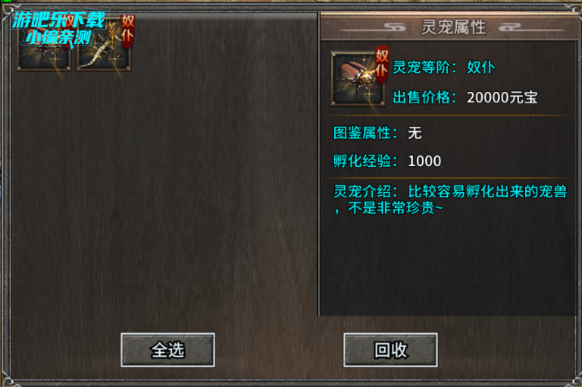This screenshot has width=582, height=387.
Task: Click the 灵宠介绍 description text
Action: 450,200
